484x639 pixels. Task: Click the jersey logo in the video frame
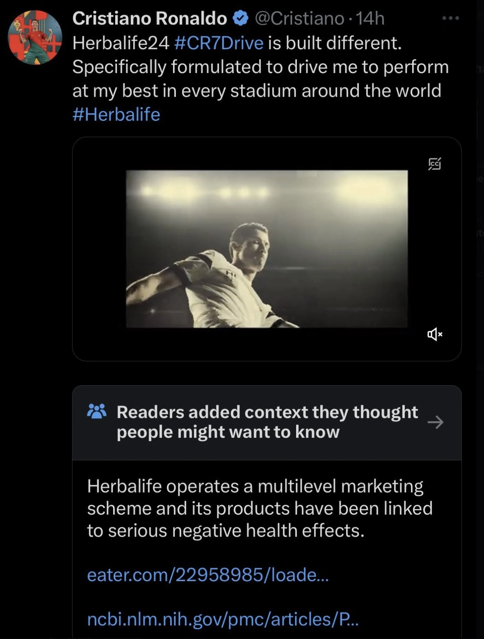pos(230,274)
